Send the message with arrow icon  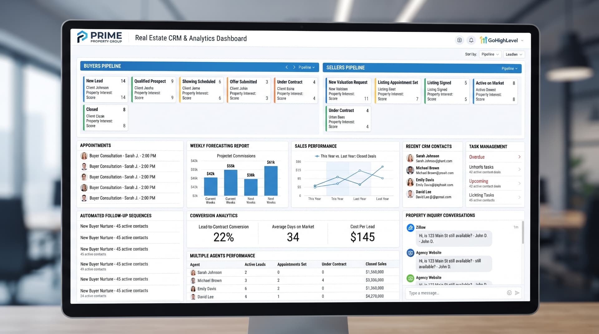click(x=517, y=293)
